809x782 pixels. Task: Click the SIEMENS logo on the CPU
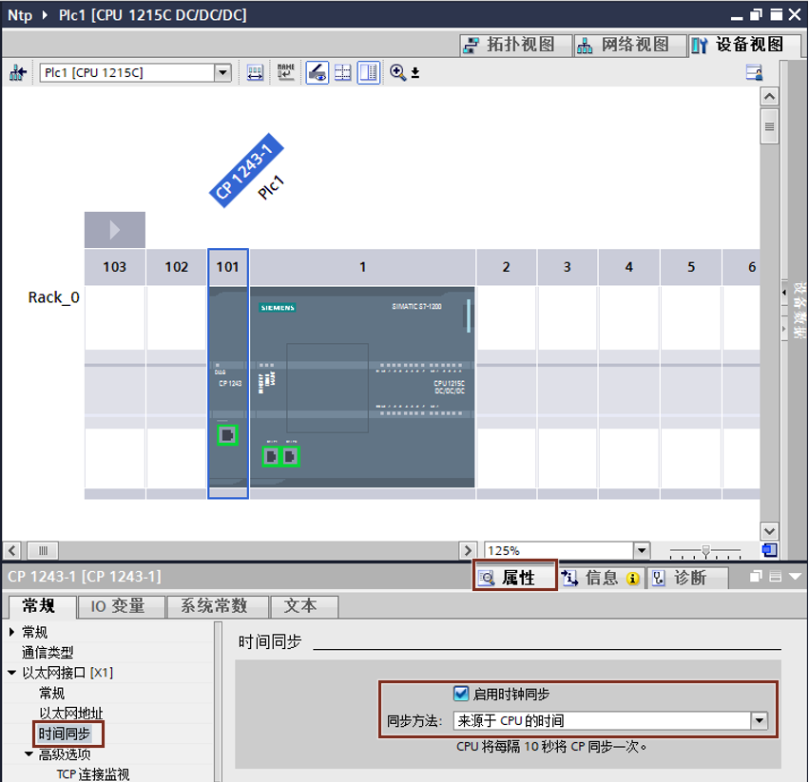(278, 308)
